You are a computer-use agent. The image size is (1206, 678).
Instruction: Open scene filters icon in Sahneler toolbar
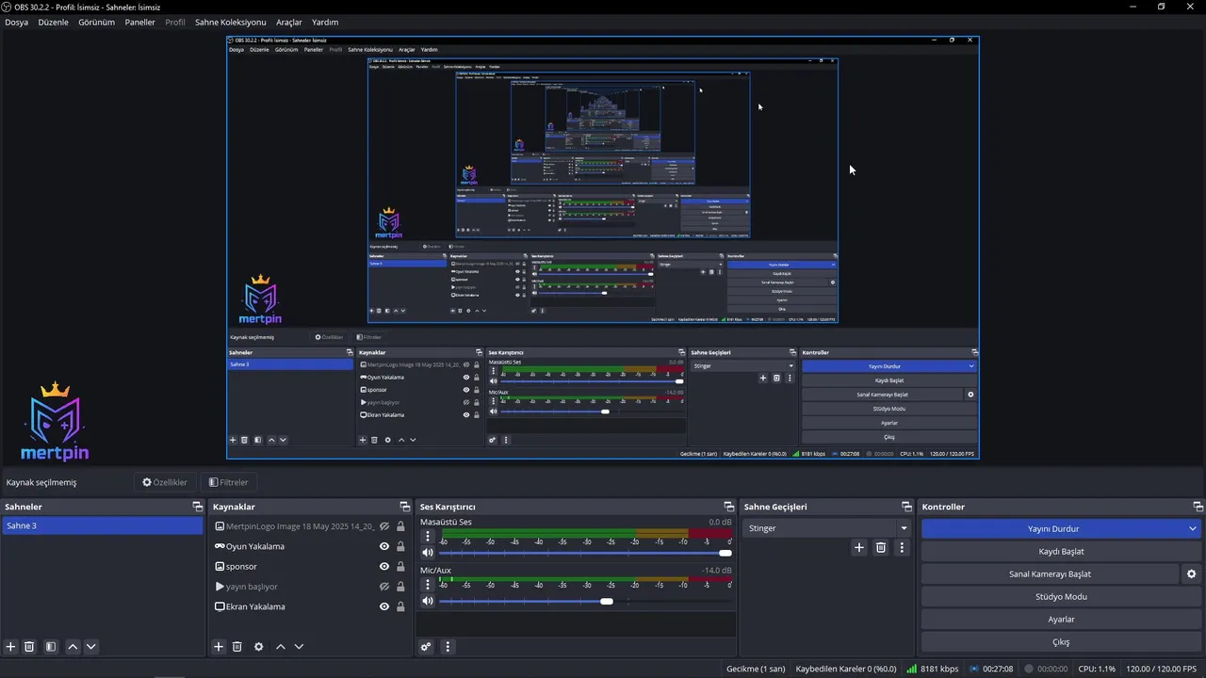coord(51,647)
